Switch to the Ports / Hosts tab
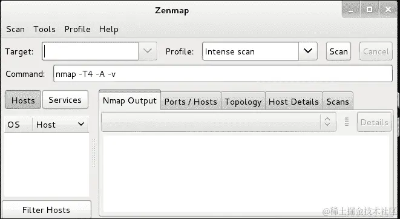 [x=191, y=102]
